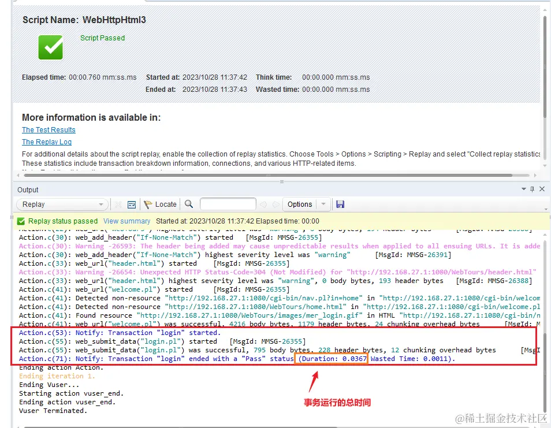
Task: Select the "Ending iteration 1." log line
Action: coord(57,376)
